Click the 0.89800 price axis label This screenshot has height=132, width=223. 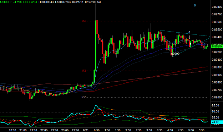point(217,7)
